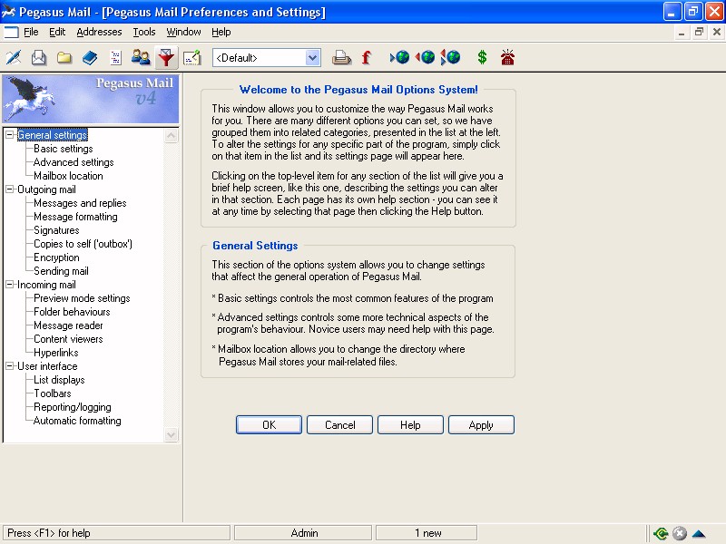726x544 pixels.
Task: Click the 'Admin' status bar entry
Action: click(x=303, y=533)
